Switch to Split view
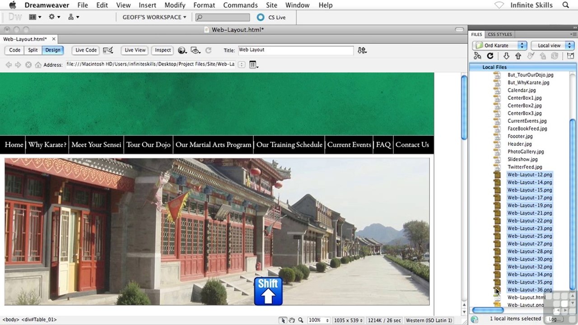 point(33,50)
